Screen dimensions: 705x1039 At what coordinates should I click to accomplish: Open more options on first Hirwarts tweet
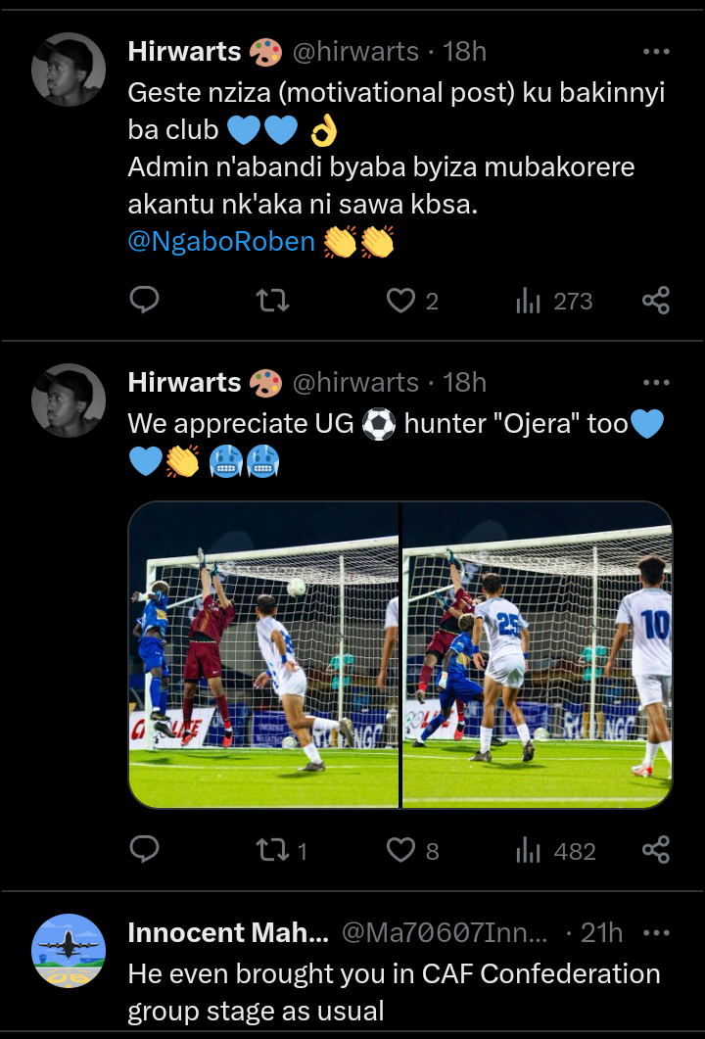[x=655, y=52]
